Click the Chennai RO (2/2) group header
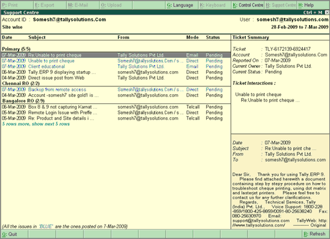The width and height of the screenshot is (330, 239). point(21,84)
